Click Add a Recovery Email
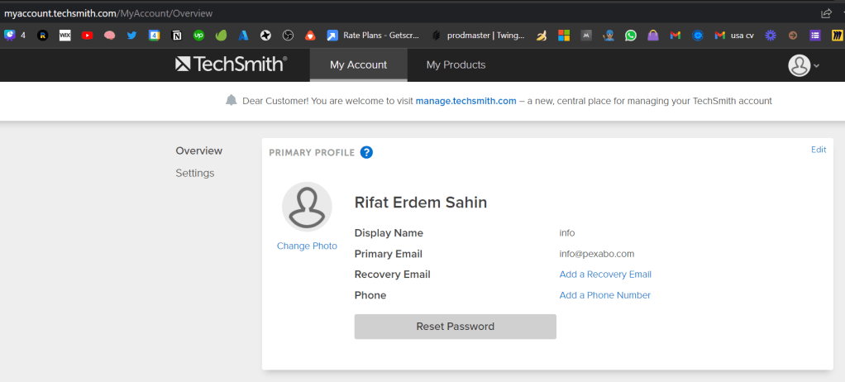The image size is (845, 382). coord(605,275)
